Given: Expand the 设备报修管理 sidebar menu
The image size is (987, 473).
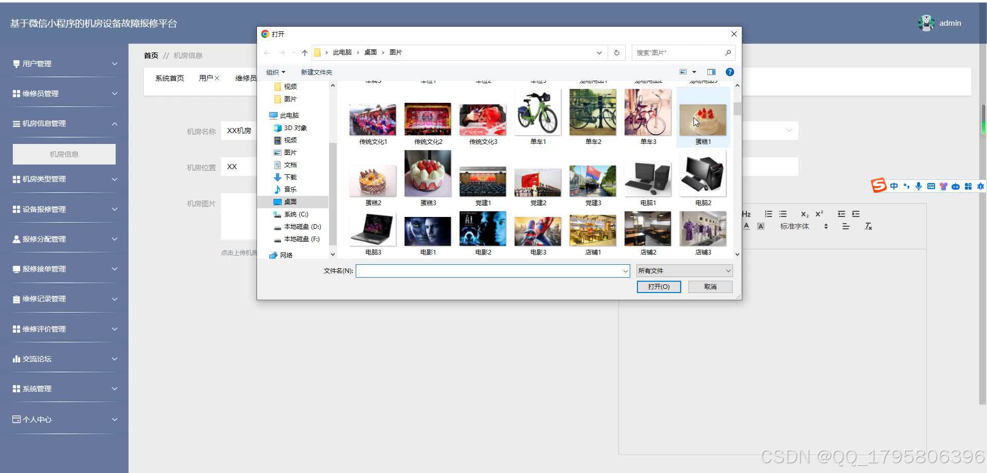Looking at the screenshot, I should coord(65,209).
